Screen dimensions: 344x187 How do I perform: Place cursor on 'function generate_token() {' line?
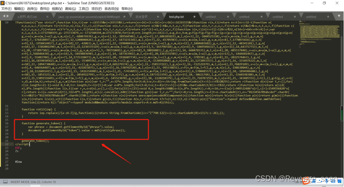pyautogui.click(x=44, y=123)
